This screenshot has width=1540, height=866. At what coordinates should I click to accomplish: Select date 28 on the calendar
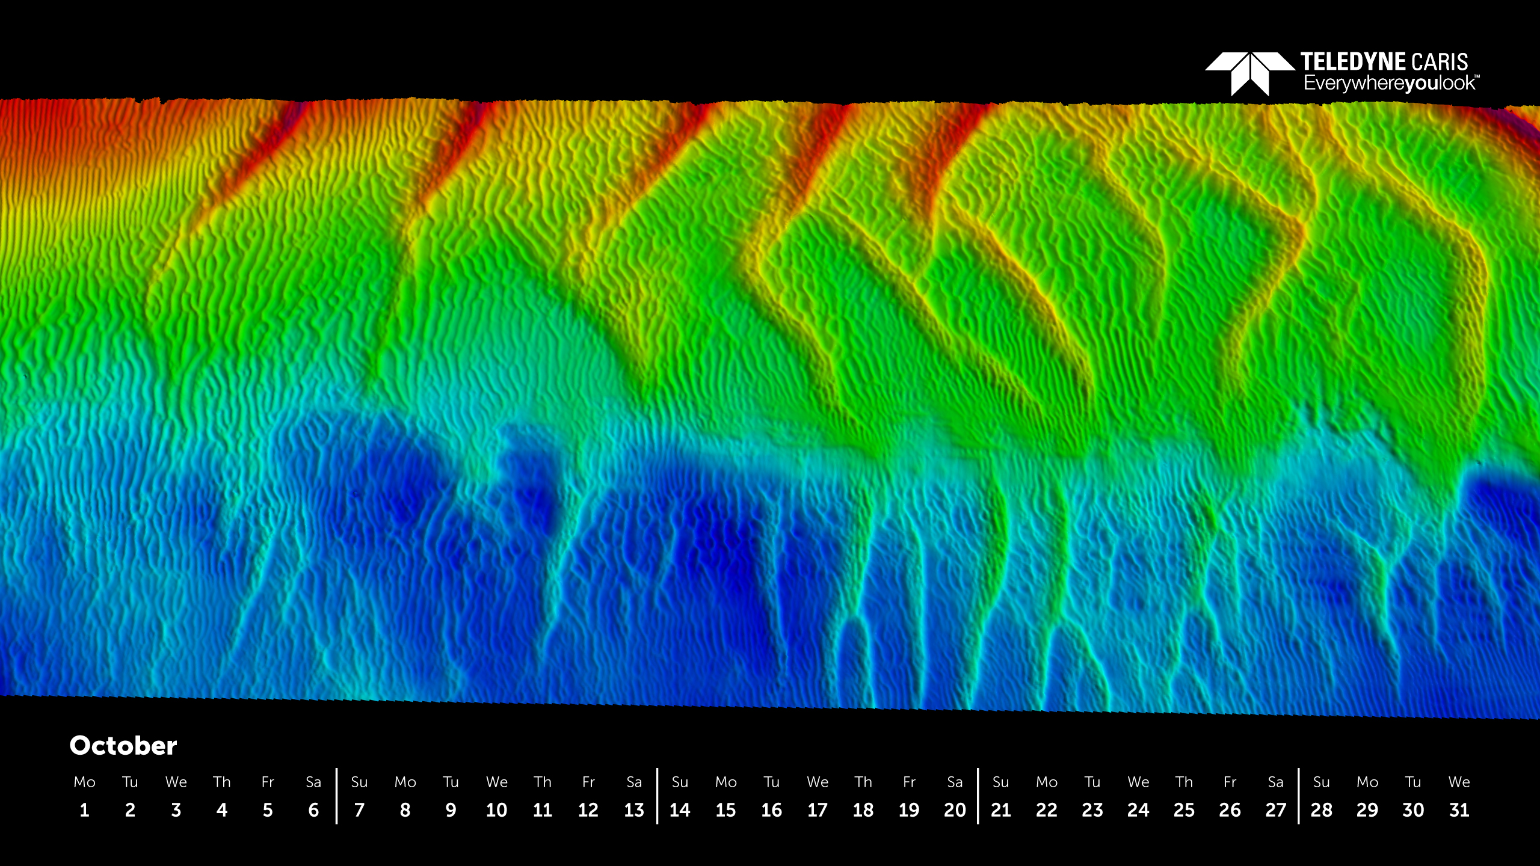point(1322,810)
